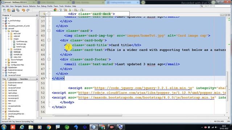Collapse code fold at line 39
The width and height of the screenshot is (232, 130).
pos(49,30)
